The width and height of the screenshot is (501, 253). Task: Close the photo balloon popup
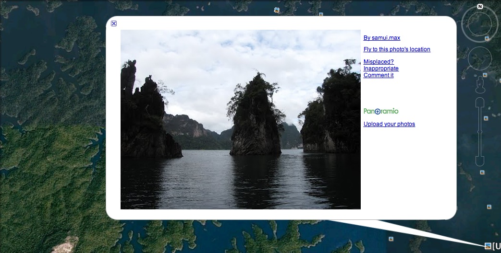[x=114, y=23]
